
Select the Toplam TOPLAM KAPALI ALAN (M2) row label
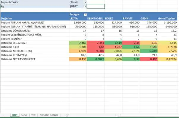click(35, 22)
